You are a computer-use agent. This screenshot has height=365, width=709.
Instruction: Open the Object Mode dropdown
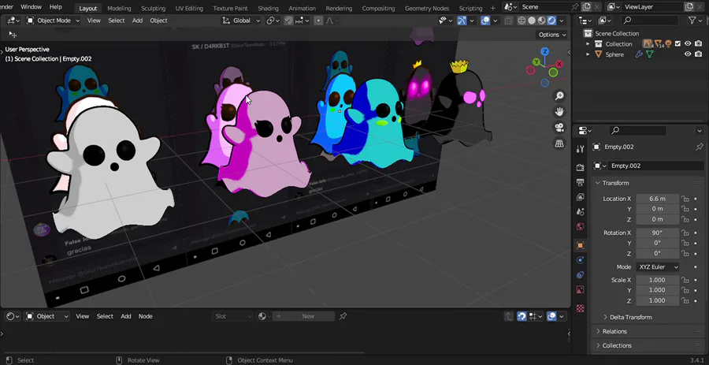tap(53, 20)
